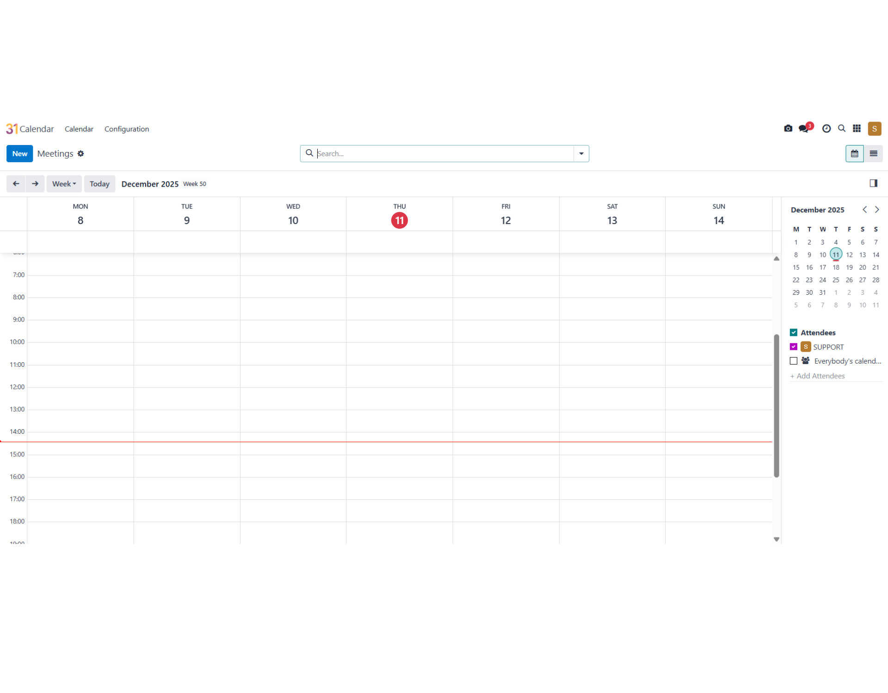The image size is (888, 693).
Task: Open the Calendar menu item
Action: pyautogui.click(x=79, y=129)
